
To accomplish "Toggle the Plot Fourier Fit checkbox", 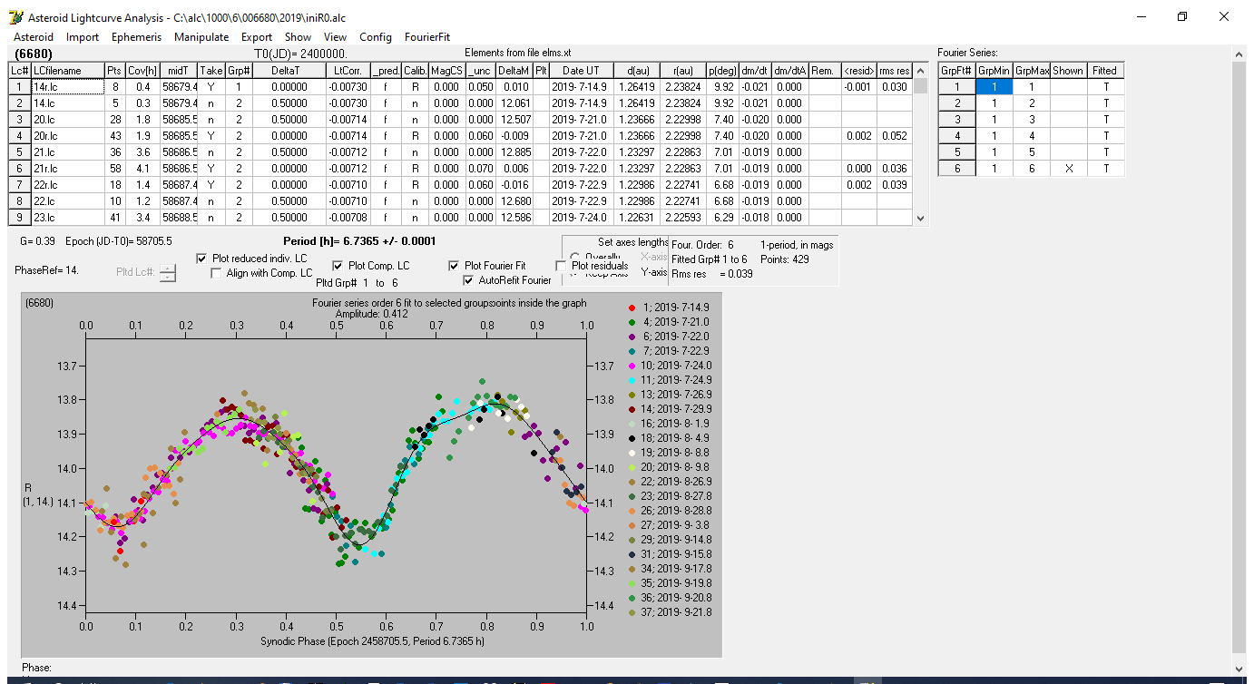I will pos(454,266).
